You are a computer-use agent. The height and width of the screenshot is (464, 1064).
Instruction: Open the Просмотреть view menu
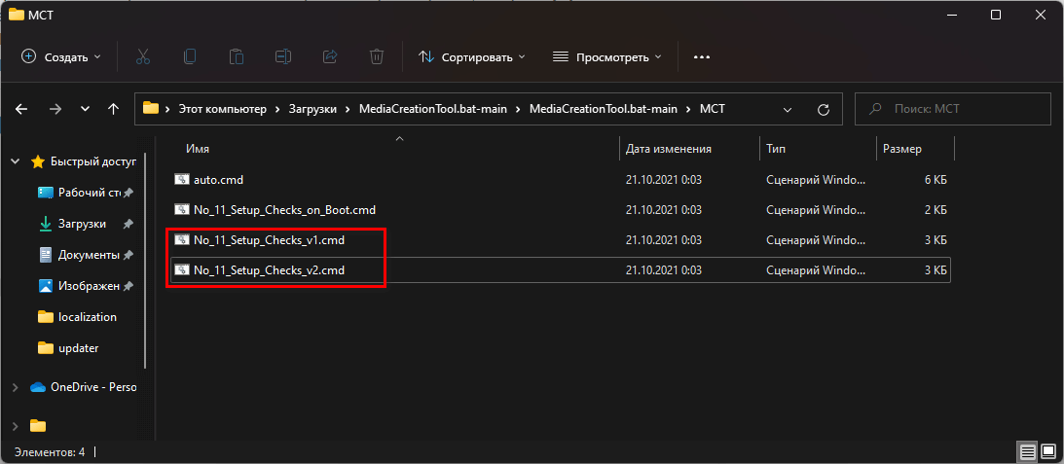point(607,57)
